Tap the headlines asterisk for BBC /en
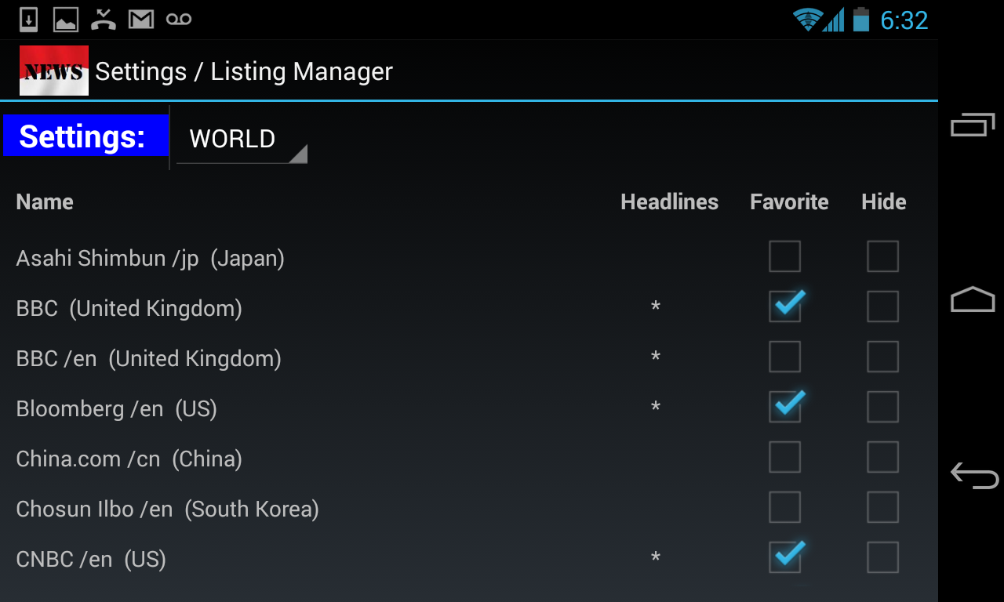 [x=656, y=357]
